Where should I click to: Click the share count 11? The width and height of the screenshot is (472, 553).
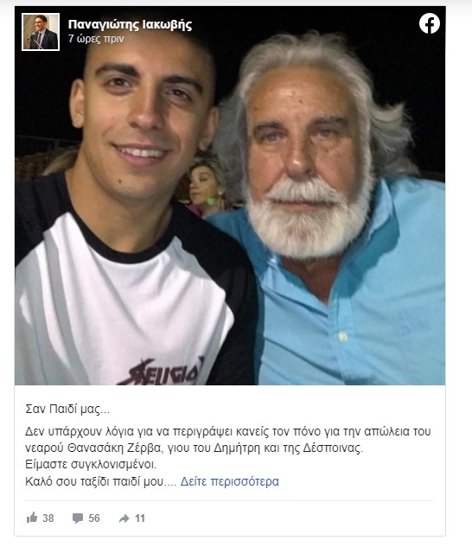pyautogui.click(x=140, y=518)
